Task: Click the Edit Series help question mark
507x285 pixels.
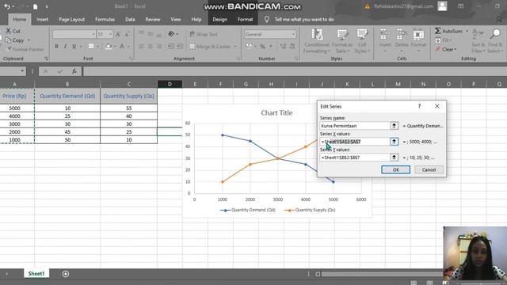Action: click(x=419, y=106)
